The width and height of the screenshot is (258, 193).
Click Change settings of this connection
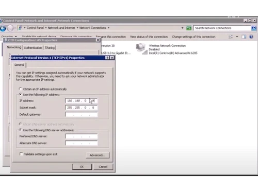click(x=193, y=37)
